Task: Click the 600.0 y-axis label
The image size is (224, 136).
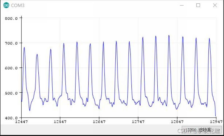Action: (11, 68)
